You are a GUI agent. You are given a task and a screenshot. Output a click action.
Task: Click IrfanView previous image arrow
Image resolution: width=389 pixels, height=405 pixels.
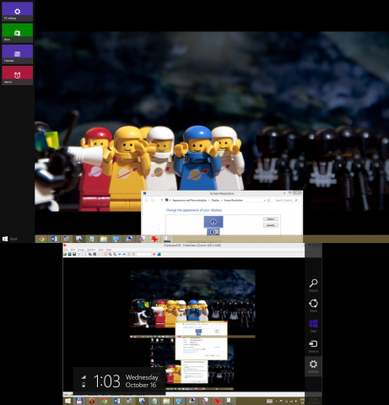pos(120,254)
